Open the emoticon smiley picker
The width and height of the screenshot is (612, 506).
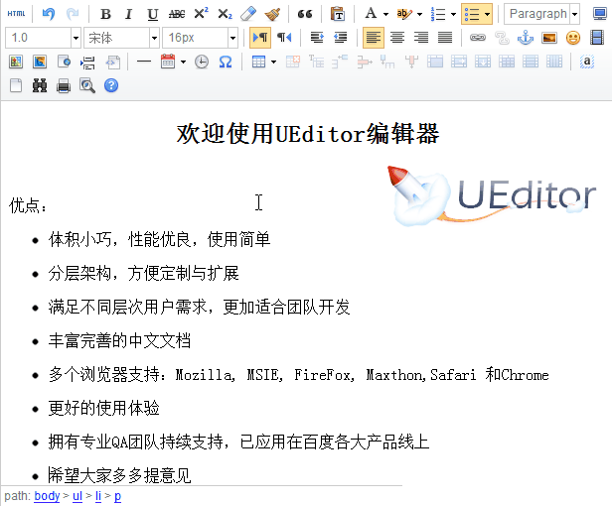coord(573,38)
